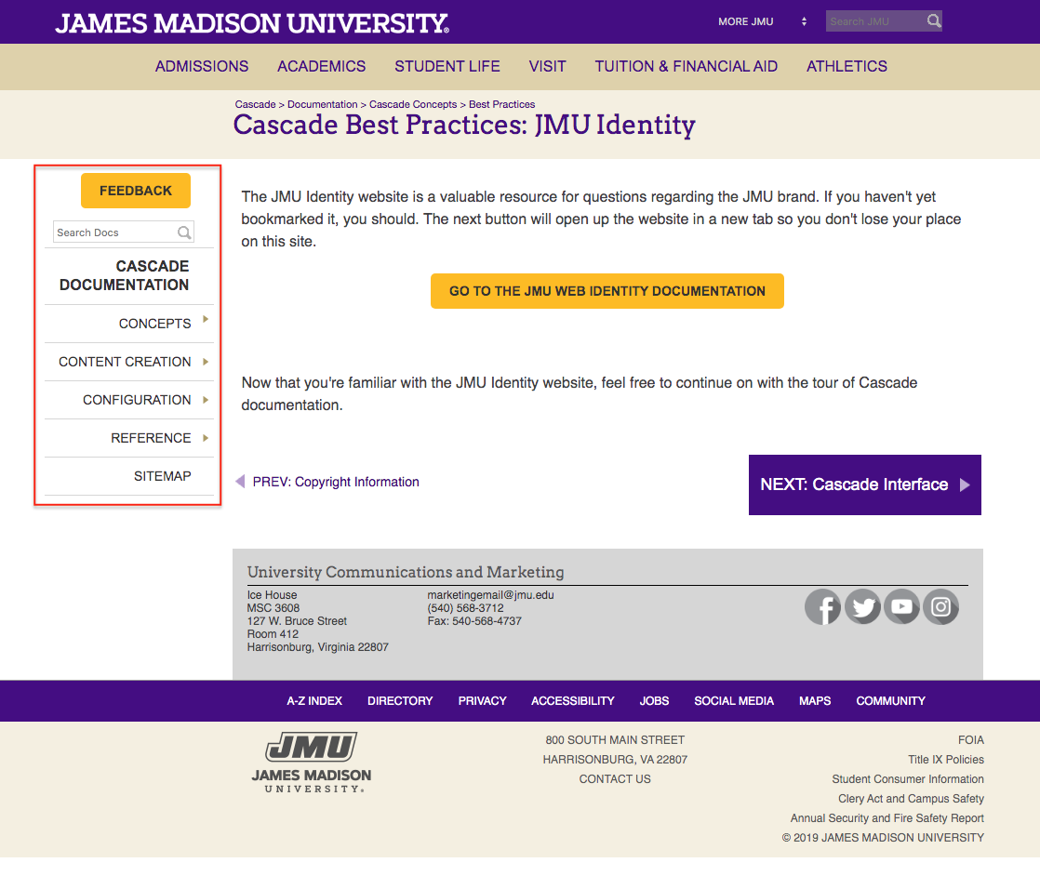
Task: Open Annual Security and Fire Safety Report
Action: coord(887,818)
